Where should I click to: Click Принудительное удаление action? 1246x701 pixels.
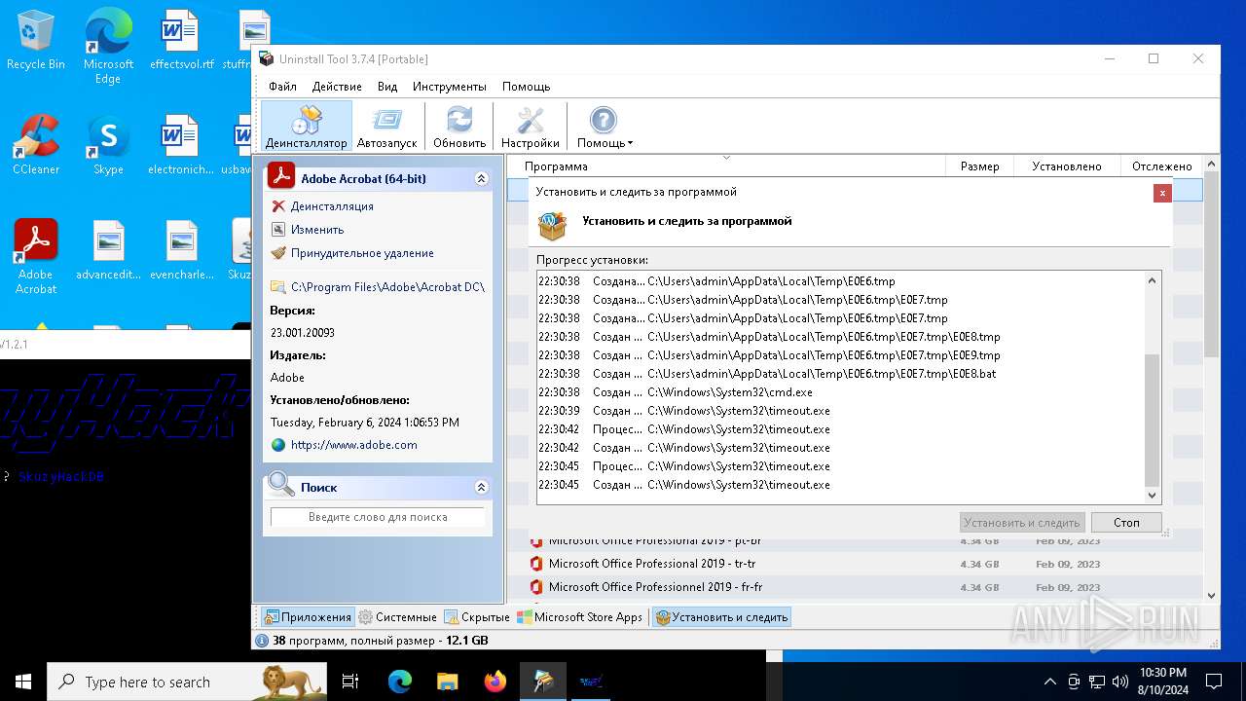click(362, 253)
